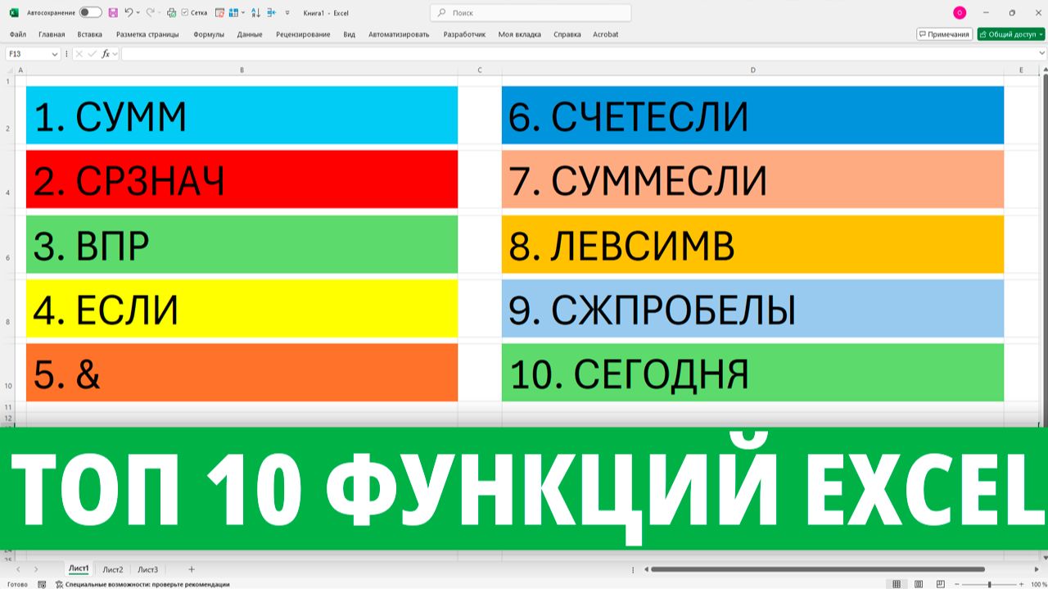This screenshot has height=589, width=1048.
Task: Add a new sheet with plus button
Action: (x=192, y=569)
